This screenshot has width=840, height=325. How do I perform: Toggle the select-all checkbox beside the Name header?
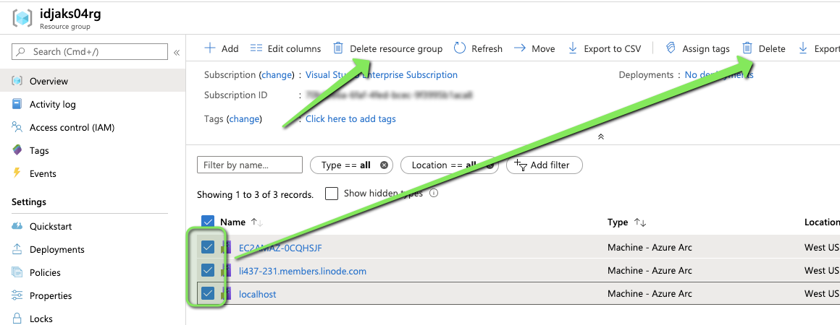[208, 222]
